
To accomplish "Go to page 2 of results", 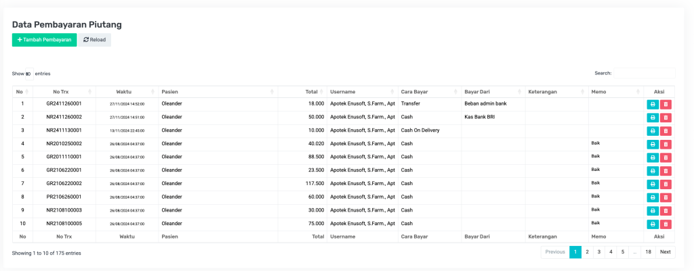I will (x=587, y=252).
